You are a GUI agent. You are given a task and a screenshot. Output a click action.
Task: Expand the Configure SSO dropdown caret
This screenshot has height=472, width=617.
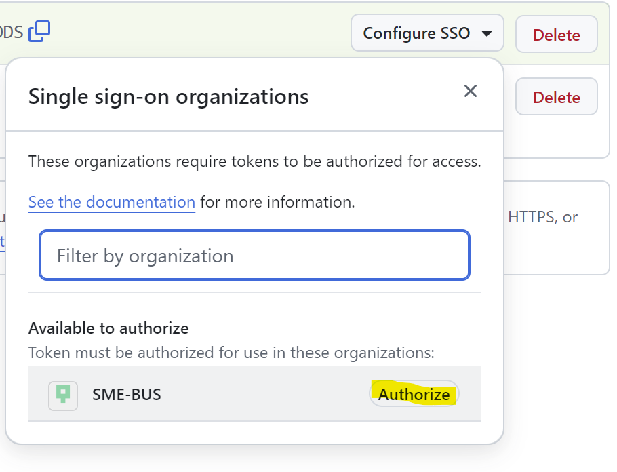(x=487, y=33)
